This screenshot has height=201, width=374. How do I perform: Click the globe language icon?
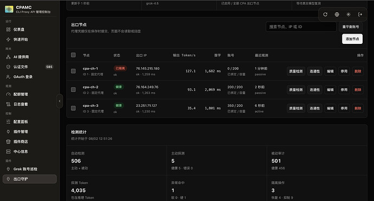pos(337,15)
